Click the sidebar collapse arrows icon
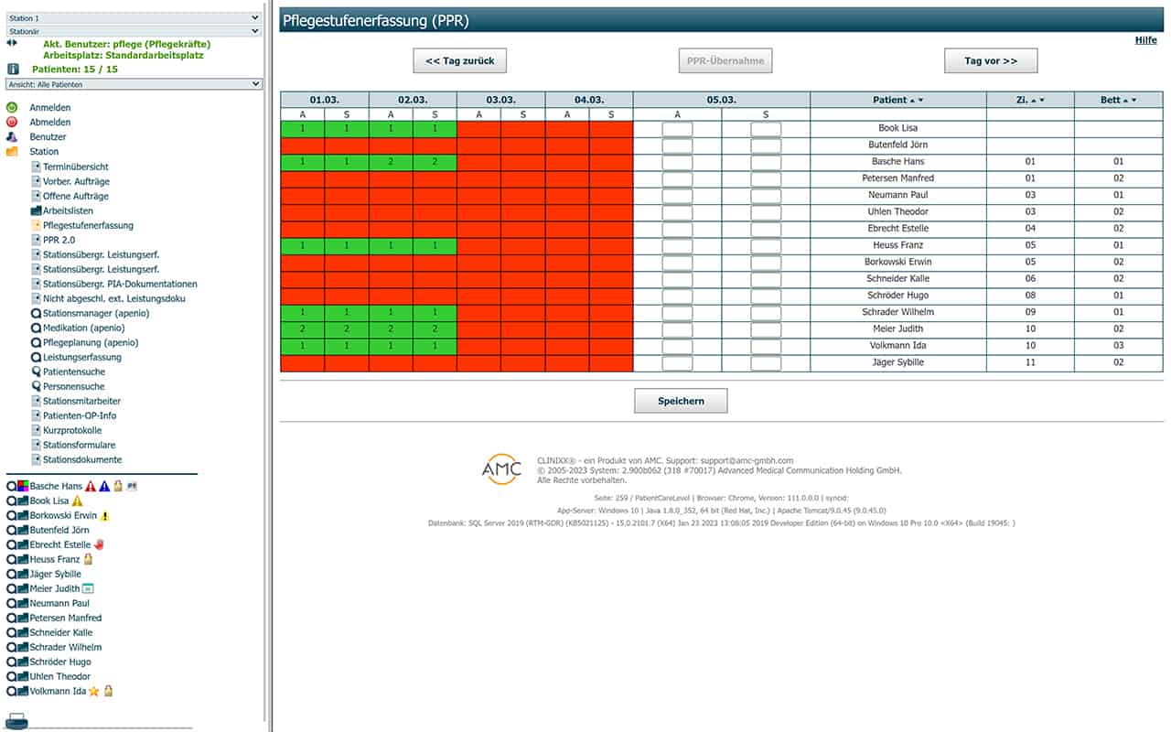The image size is (1171, 732). tap(11, 42)
